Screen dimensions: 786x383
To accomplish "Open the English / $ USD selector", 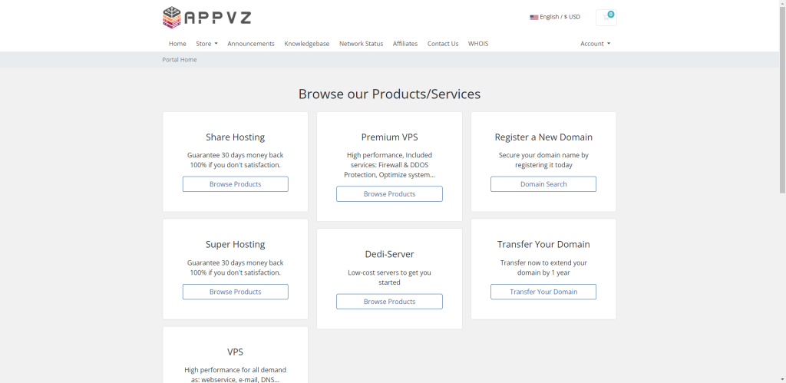I will 555,17.
